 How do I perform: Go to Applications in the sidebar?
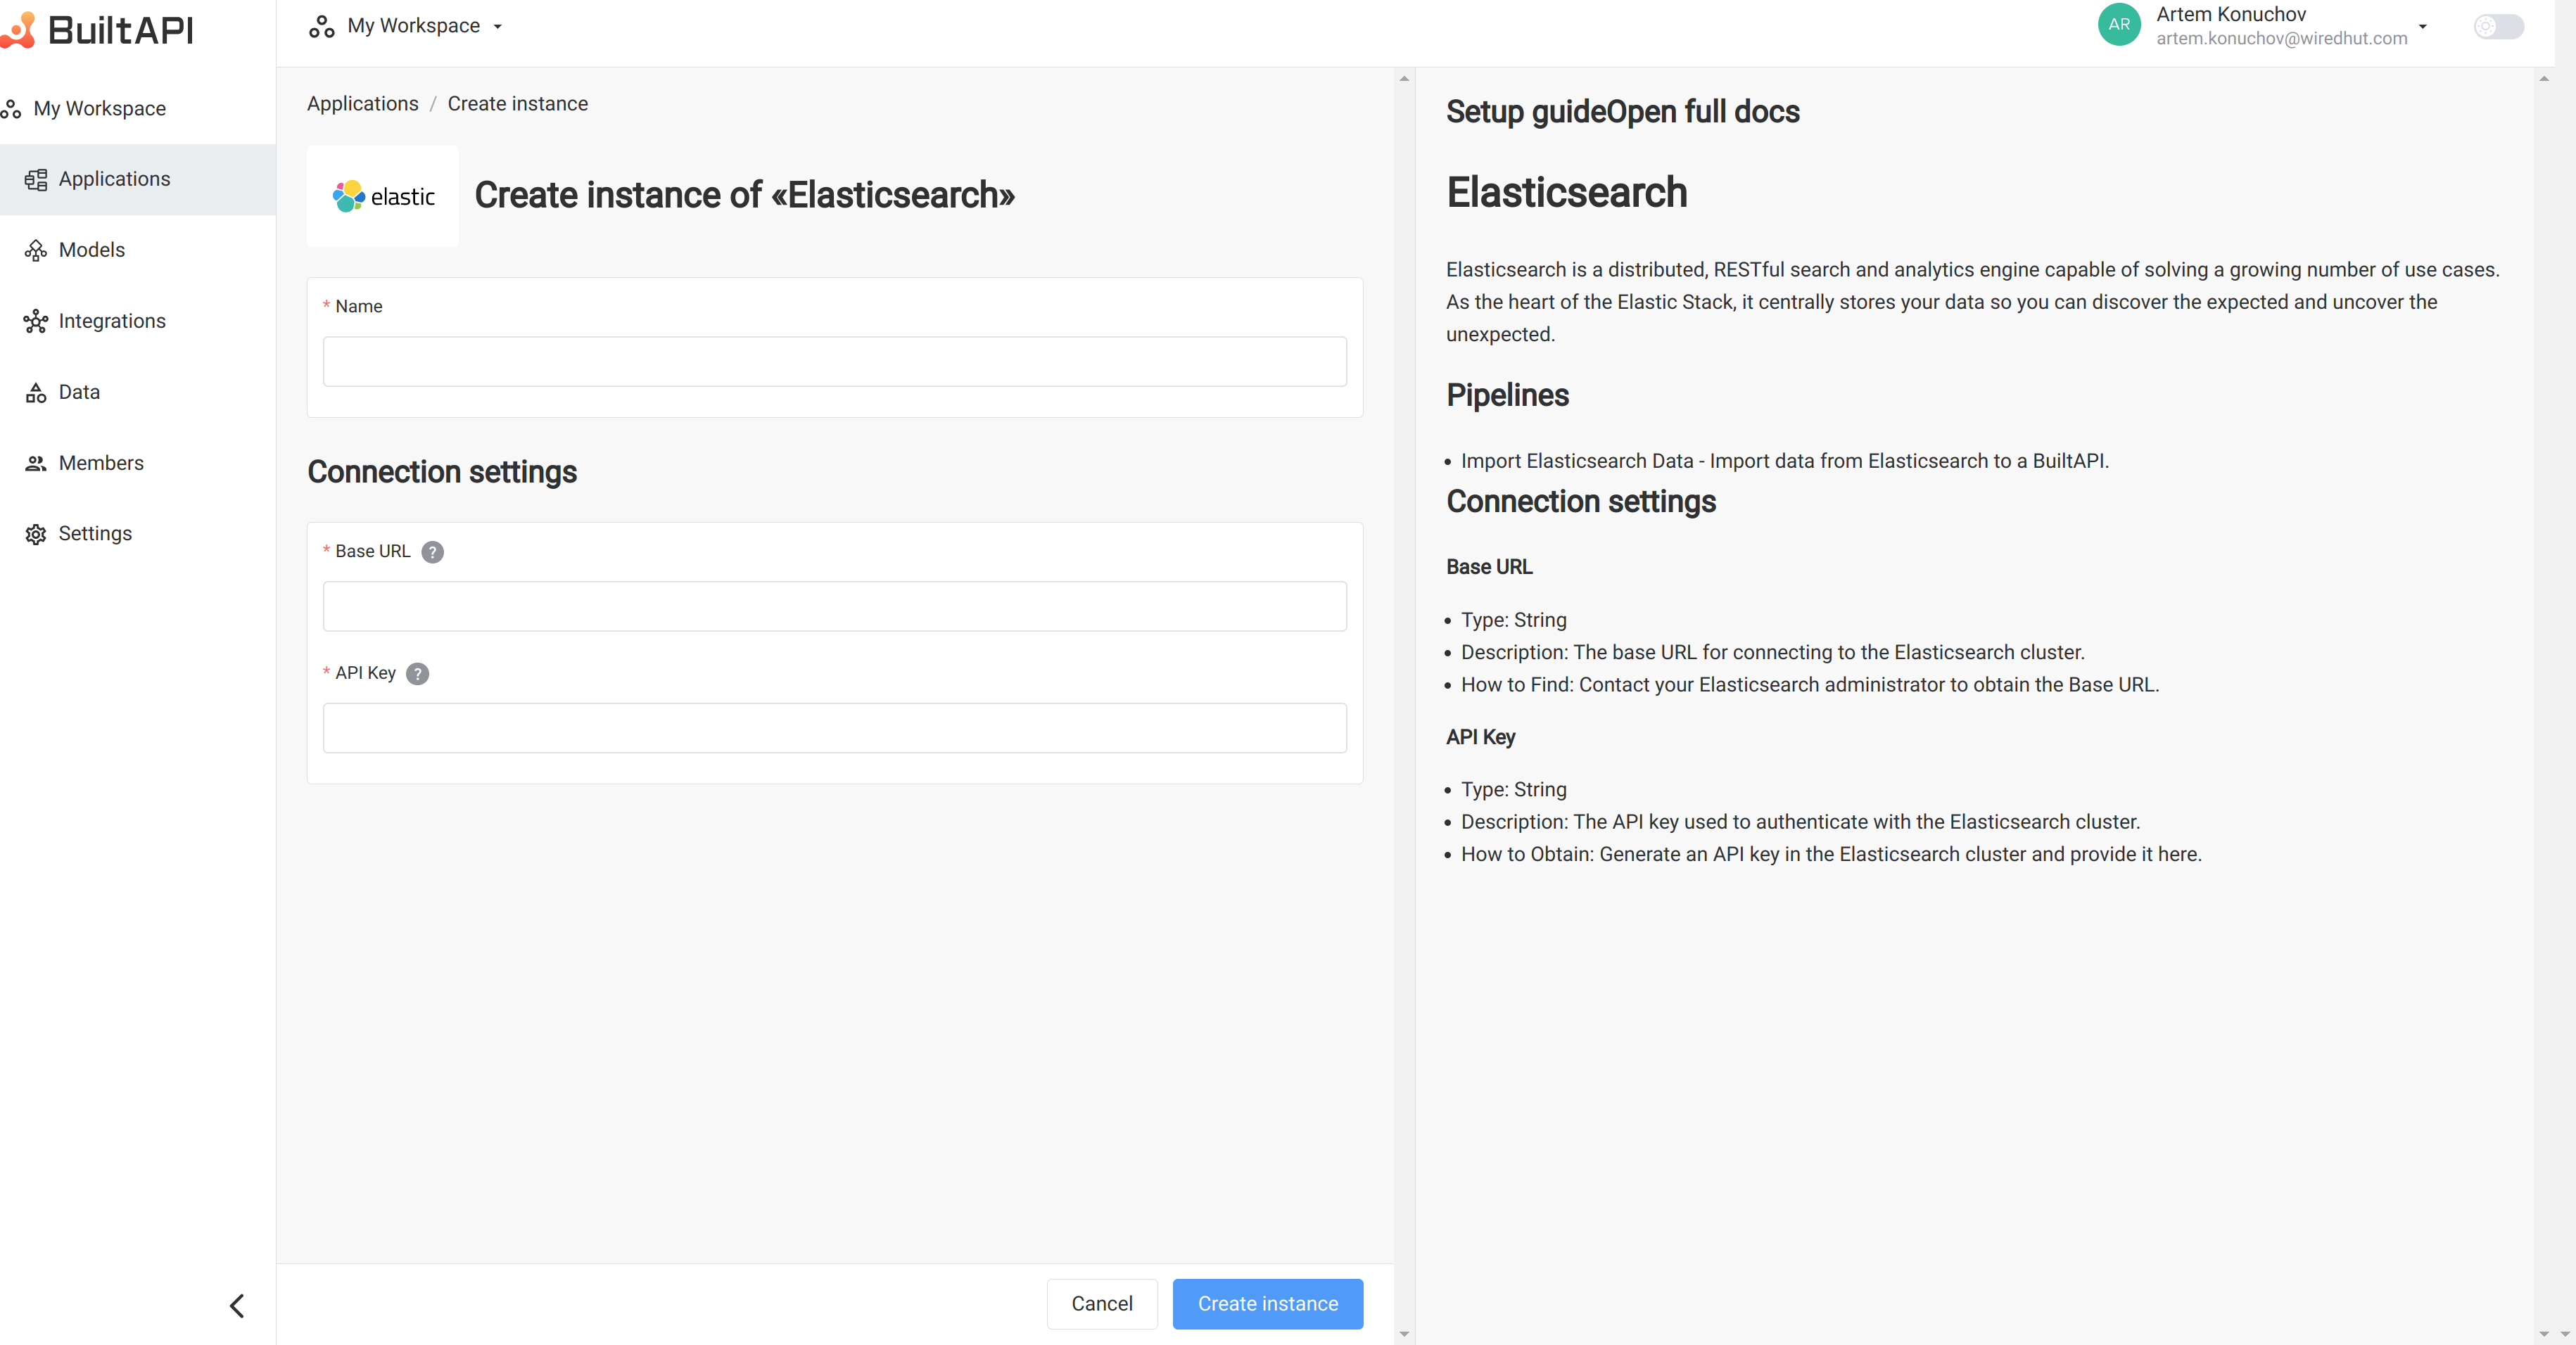click(138, 179)
